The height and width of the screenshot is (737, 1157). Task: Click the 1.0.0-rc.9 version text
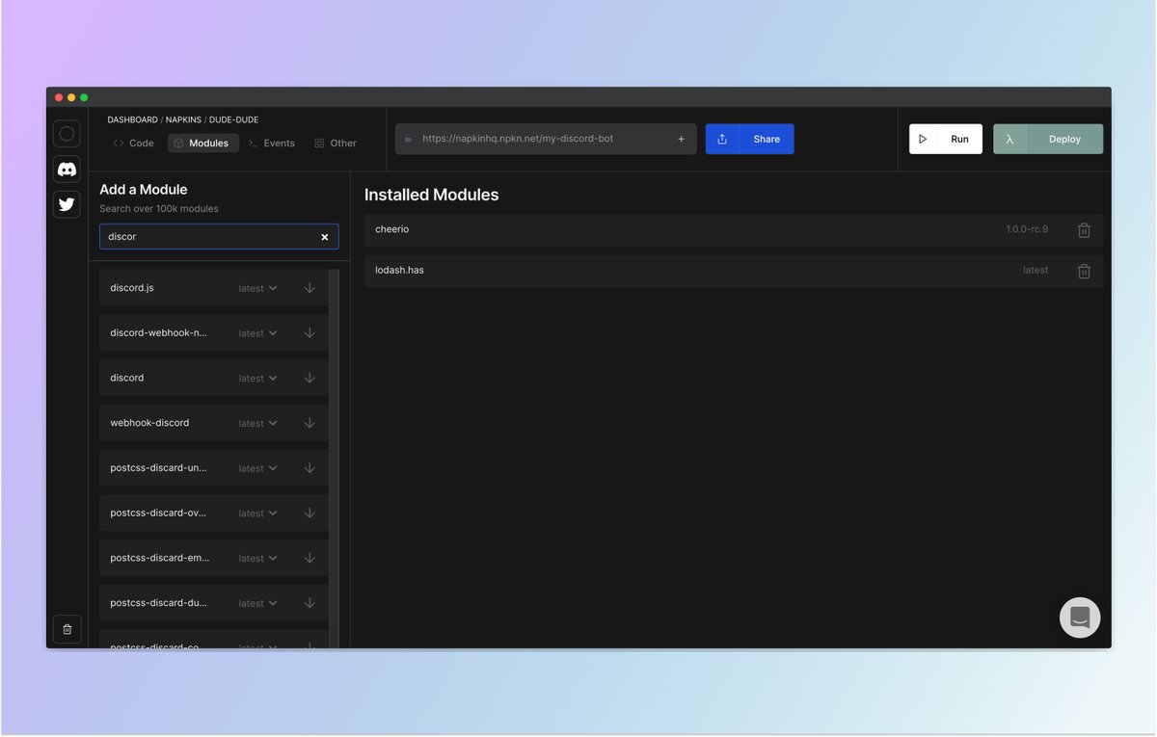click(x=1027, y=230)
